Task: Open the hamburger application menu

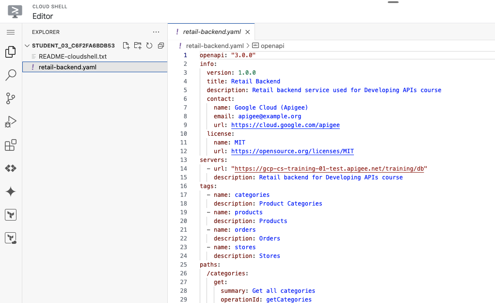Action: click(x=11, y=32)
